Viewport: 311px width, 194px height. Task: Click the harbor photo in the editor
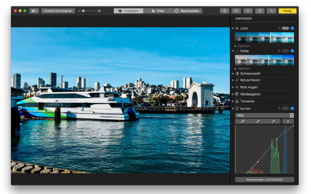(x=121, y=100)
